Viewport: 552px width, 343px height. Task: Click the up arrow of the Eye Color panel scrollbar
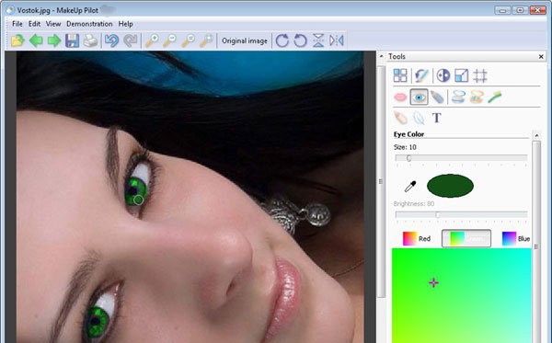(x=536, y=135)
